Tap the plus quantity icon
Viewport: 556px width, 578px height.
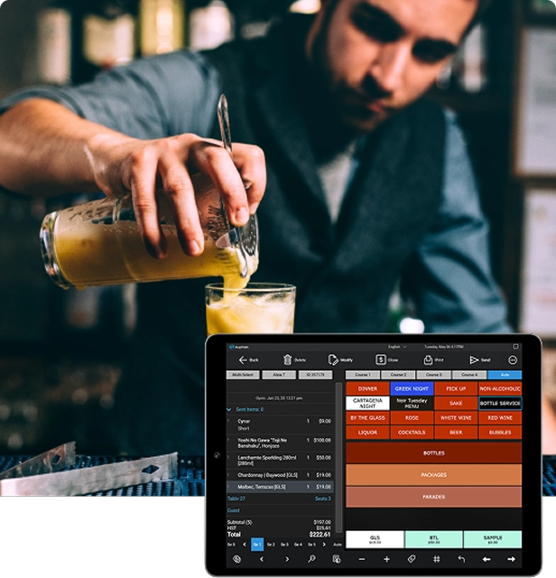click(x=386, y=560)
